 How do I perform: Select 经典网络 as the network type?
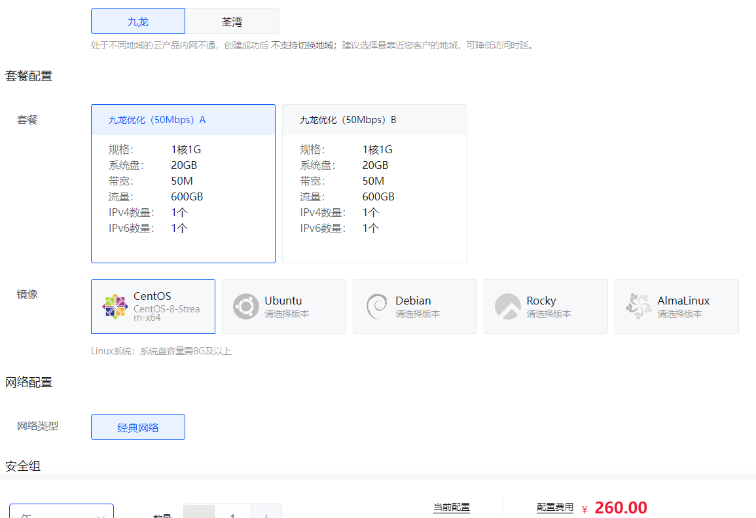click(137, 426)
